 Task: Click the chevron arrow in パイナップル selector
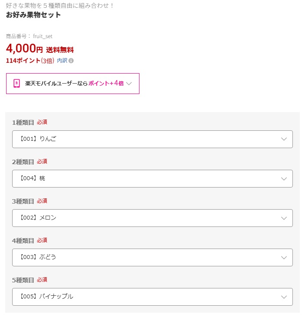tap(284, 297)
